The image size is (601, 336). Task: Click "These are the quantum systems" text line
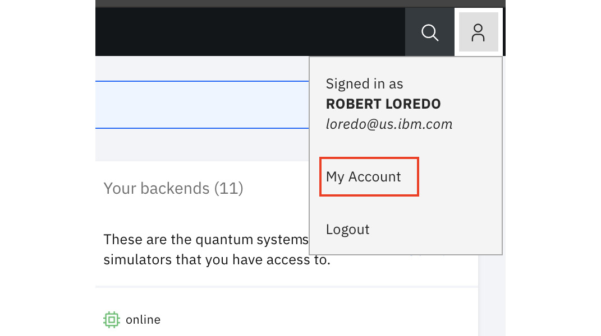[x=205, y=240]
